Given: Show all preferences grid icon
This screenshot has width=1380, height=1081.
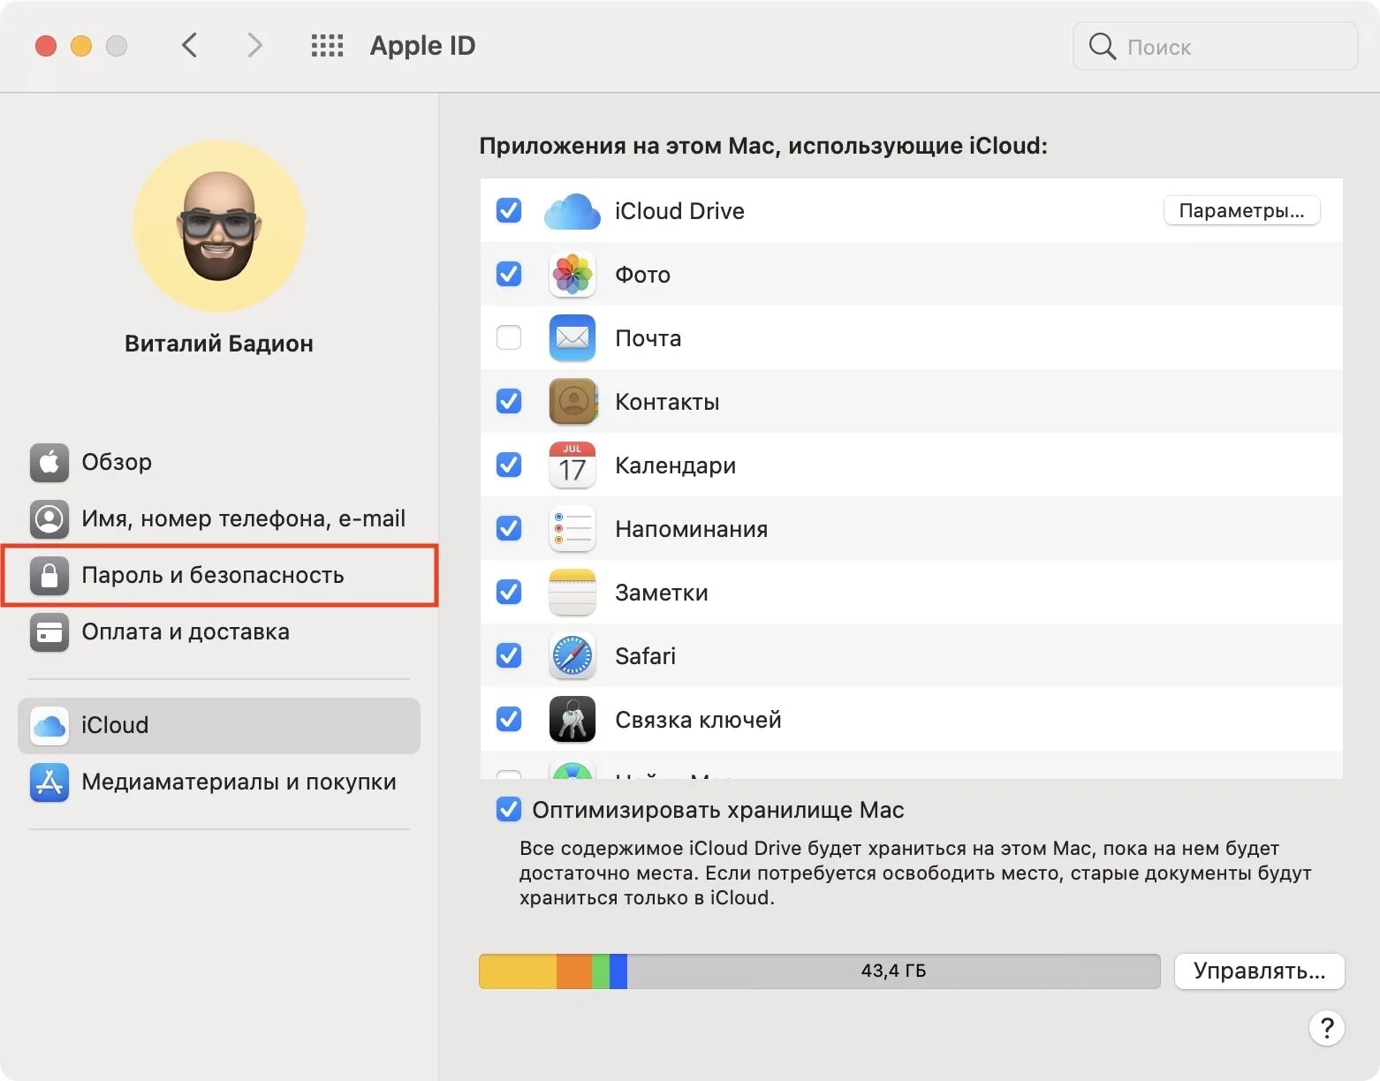Looking at the screenshot, I should pyautogui.click(x=327, y=46).
